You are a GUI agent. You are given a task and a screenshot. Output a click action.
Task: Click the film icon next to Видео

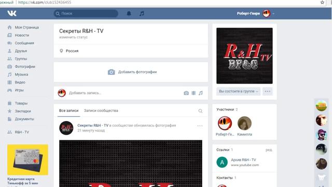pyautogui.click(x=9, y=82)
